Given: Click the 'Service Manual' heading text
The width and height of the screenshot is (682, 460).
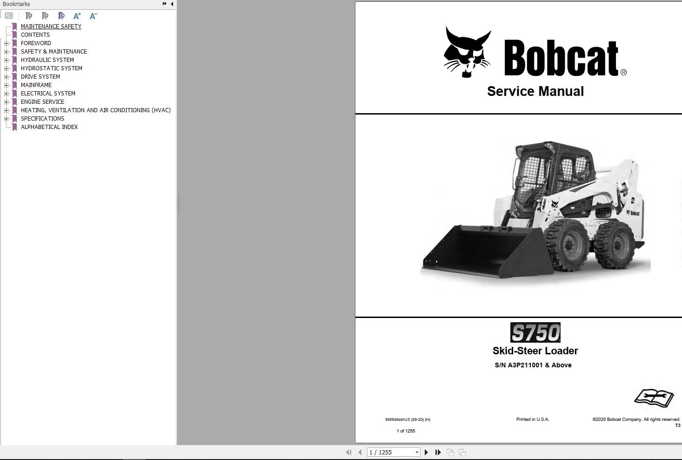Looking at the screenshot, I should (x=535, y=91).
